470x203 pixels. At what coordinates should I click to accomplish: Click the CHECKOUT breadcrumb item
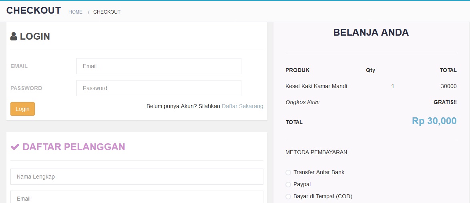pos(107,12)
